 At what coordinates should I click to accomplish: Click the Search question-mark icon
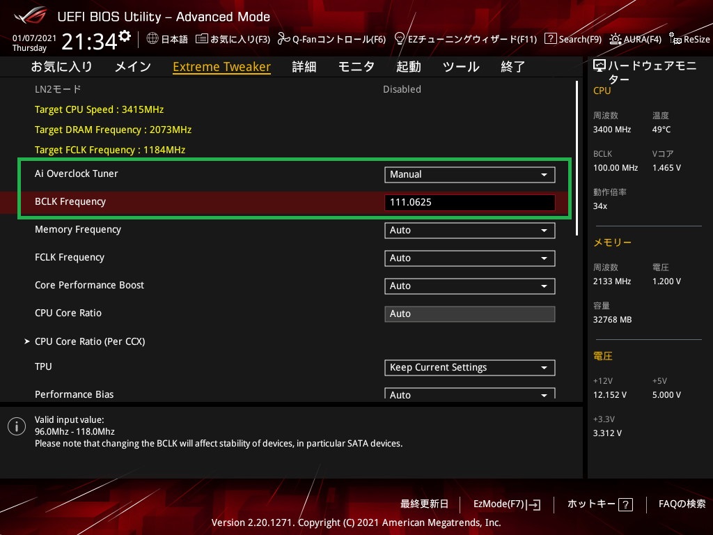point(550,39)
